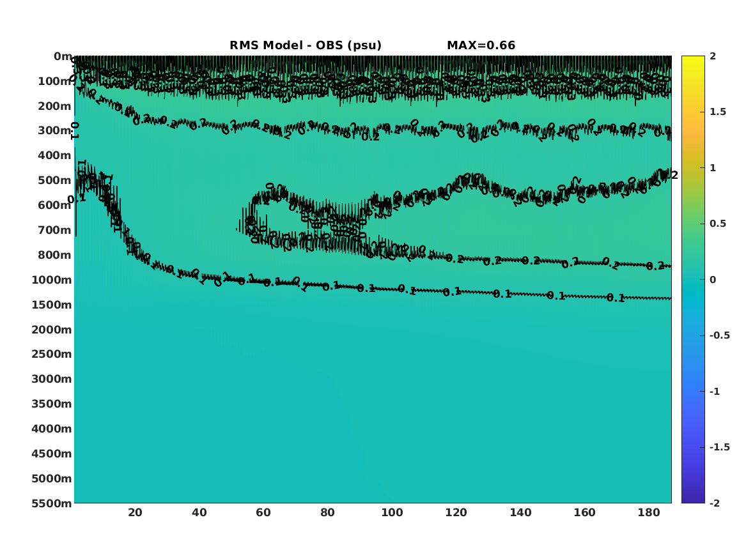Click the colorbar tick label '-2'
The height and width of the screenshot is (559, 746).
(x=715, y=503)
